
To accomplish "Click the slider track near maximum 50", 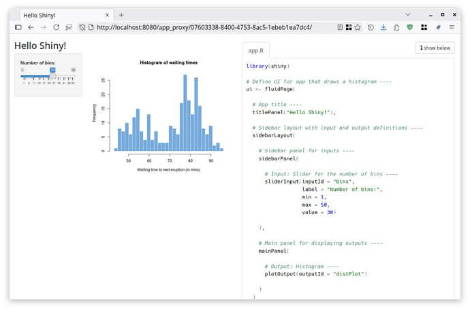I will click(72, 75).
